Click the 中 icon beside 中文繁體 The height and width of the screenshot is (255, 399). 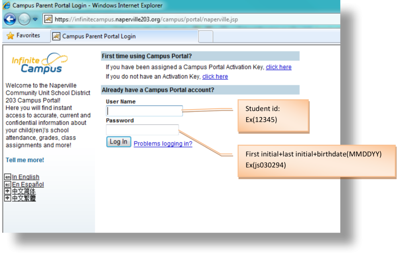pyautogui.click(x=8, y=198)
